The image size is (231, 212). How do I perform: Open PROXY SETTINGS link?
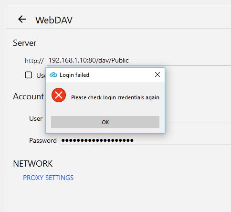coord(48,178)
